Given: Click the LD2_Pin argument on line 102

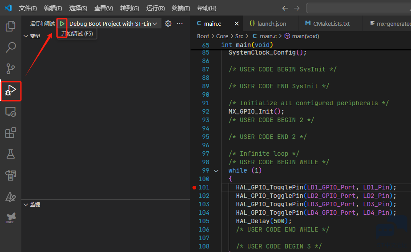Looking at the screenshot, I should 376,196.
